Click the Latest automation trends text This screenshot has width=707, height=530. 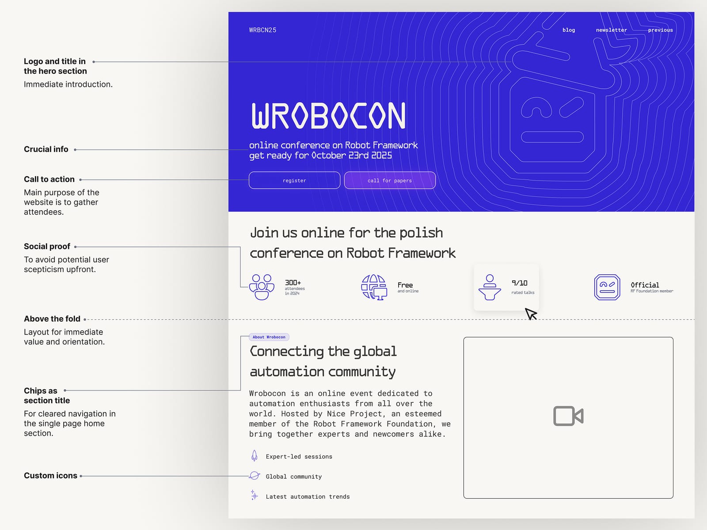pos(308,496)
